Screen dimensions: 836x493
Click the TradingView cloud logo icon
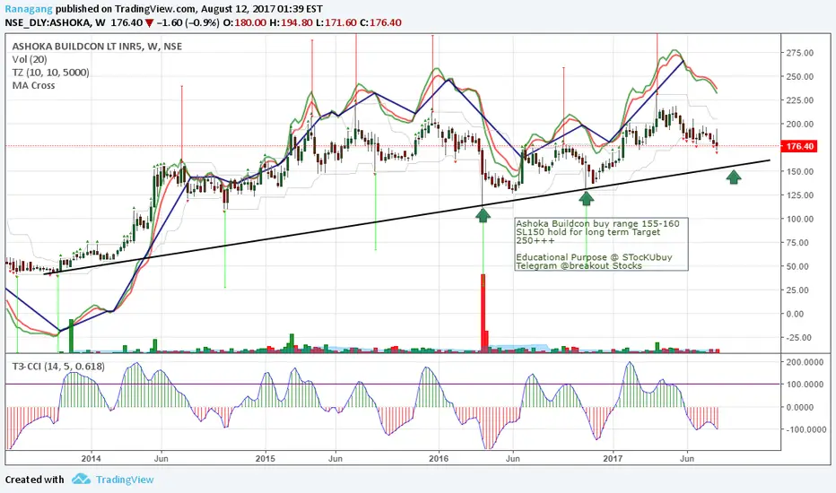(81, 479)
